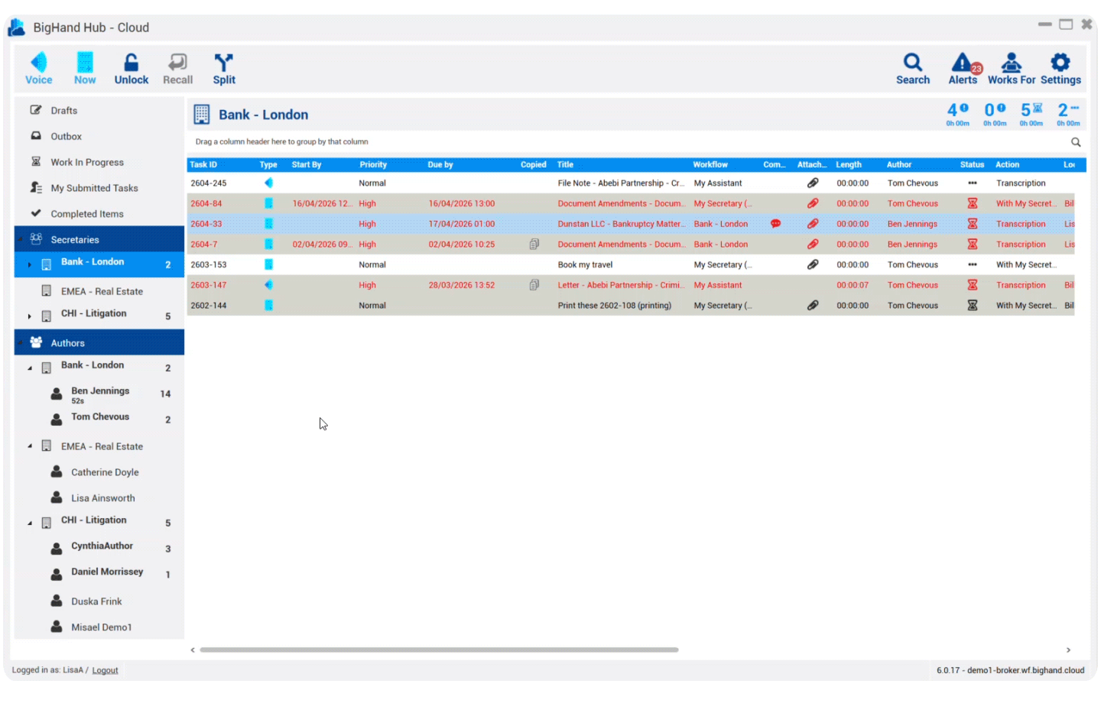1101x703 pixels.
Task: Click the 4 overdue counter summary
Action: (957, 114)
